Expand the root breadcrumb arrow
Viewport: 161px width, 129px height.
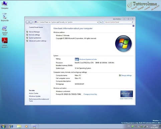click(38, 22)
